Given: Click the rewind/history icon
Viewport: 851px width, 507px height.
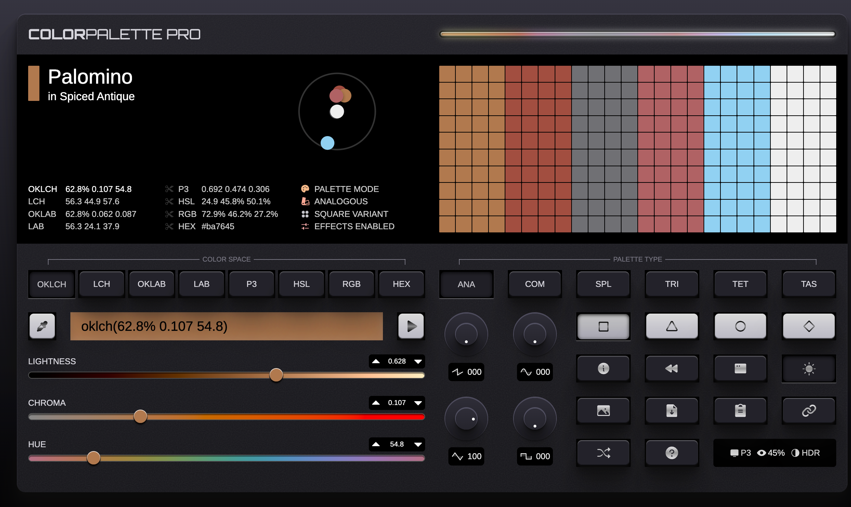Looking at the screenshot, I should pos(671,368).
